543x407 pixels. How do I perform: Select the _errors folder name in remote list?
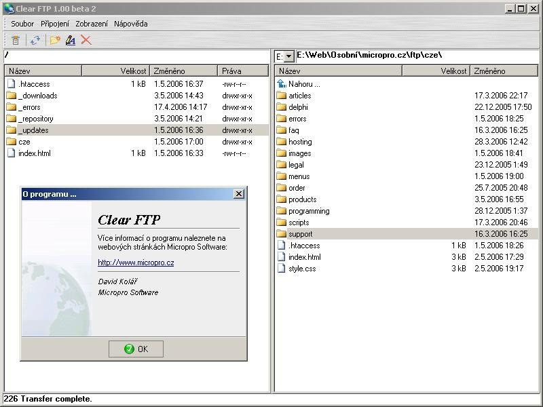coord(29,107)
